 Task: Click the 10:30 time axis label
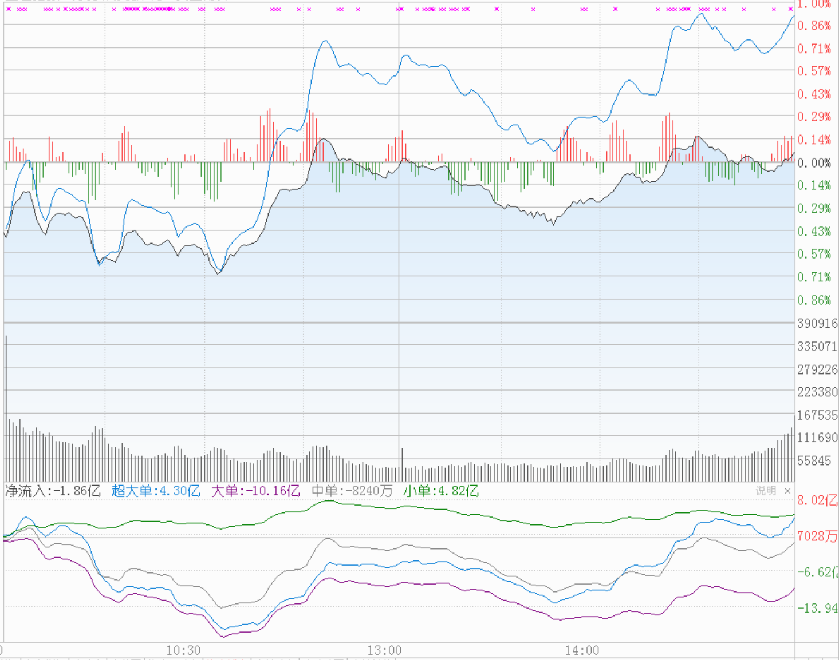tap(183, 650)
